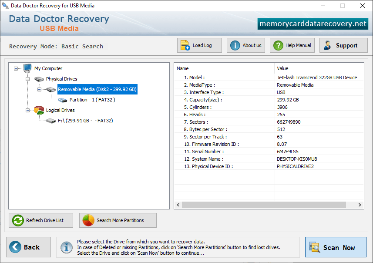
Task: Collapse the Removable Media Disk2 node
Action: tap(39, 90)
